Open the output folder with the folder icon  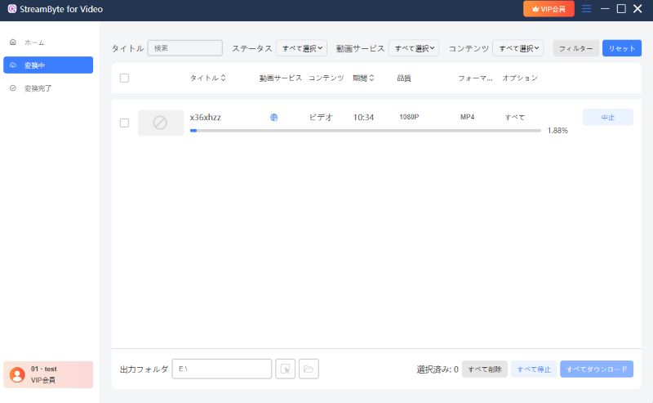[309, 369]
